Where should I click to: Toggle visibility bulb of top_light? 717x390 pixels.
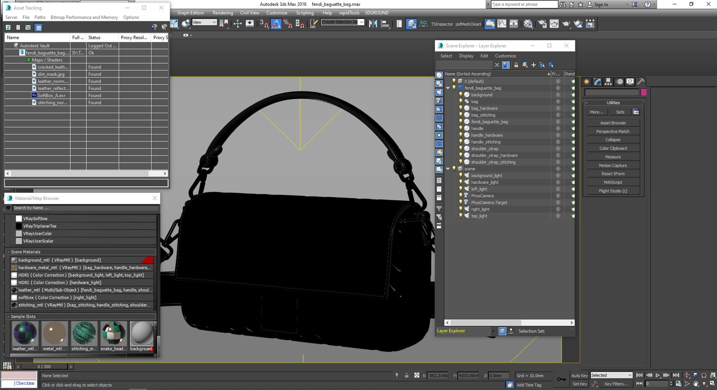point(461,216)
